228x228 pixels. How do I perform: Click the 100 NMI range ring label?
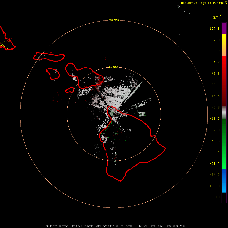coord(114,20)
